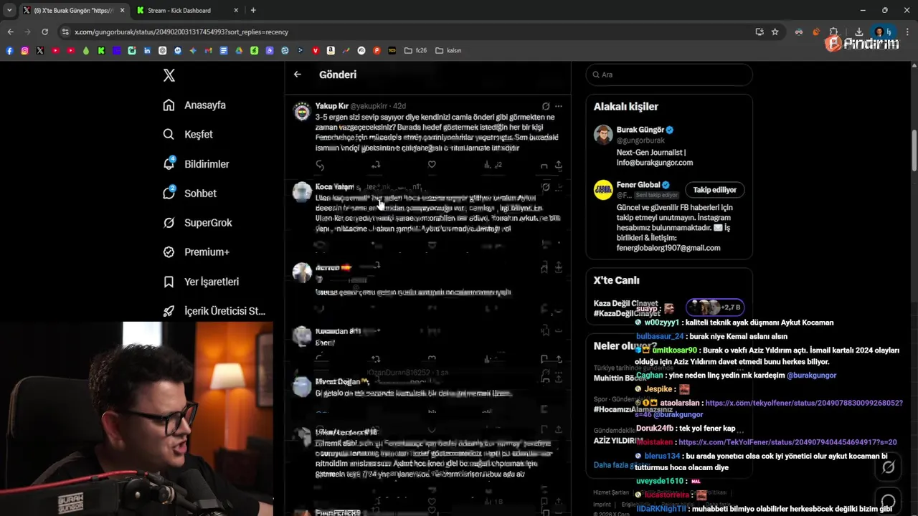This screenshot has height=516, width=918.
Task: Go back in browser
Action: [x=10, y=32]
